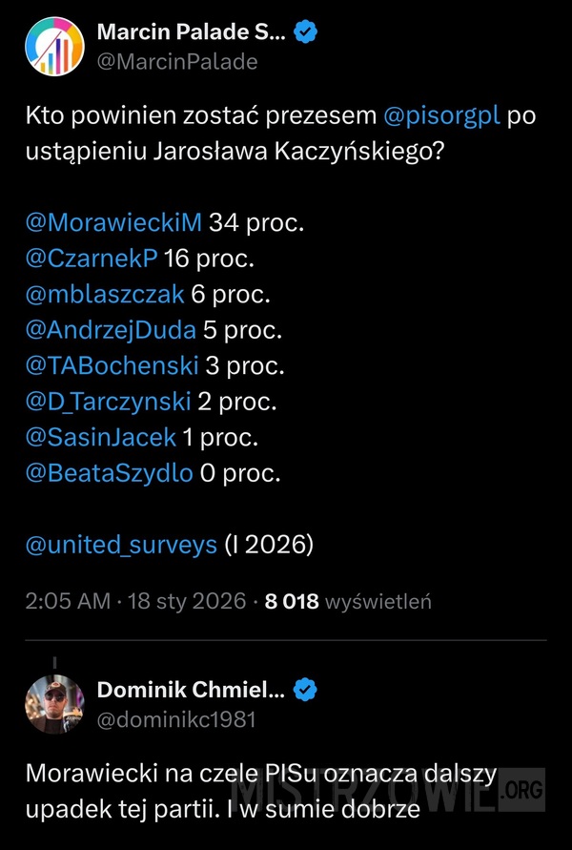Click the @CzarnekP mention
Screen dimensions: 572x850
pos(93,258)
